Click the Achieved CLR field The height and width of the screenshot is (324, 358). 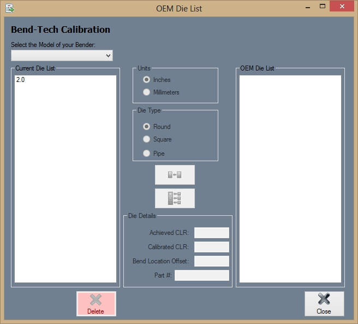[x=212, y=233]
